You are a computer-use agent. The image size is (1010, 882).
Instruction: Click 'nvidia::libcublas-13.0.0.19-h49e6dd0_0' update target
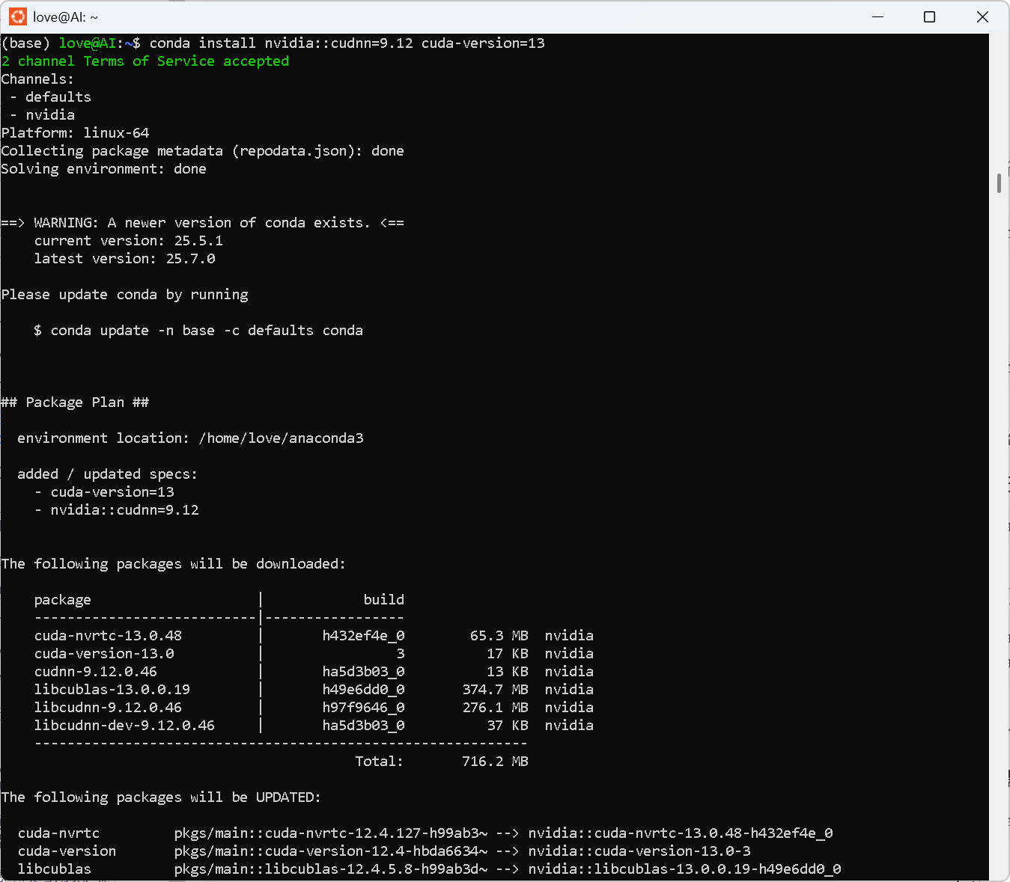(x=685, y=869)
